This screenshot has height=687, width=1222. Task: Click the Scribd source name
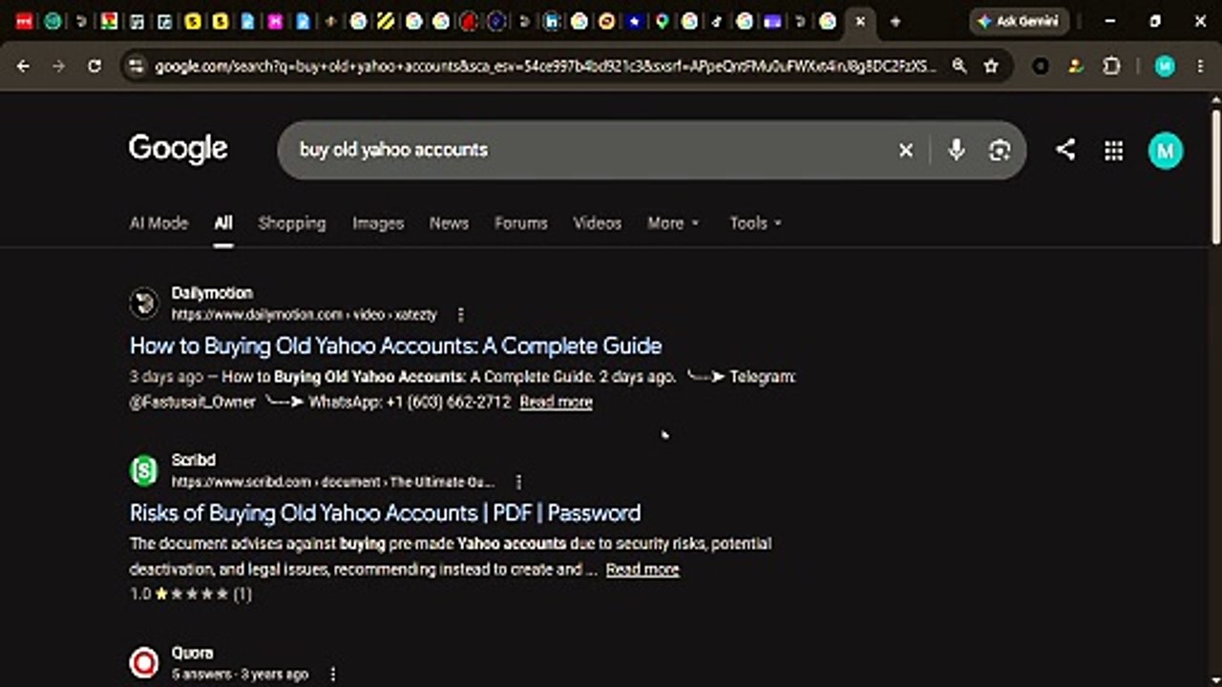point(193,460)
